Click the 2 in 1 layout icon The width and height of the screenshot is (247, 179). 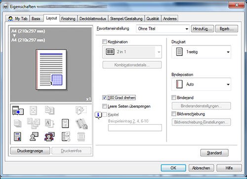coord(110,52)
